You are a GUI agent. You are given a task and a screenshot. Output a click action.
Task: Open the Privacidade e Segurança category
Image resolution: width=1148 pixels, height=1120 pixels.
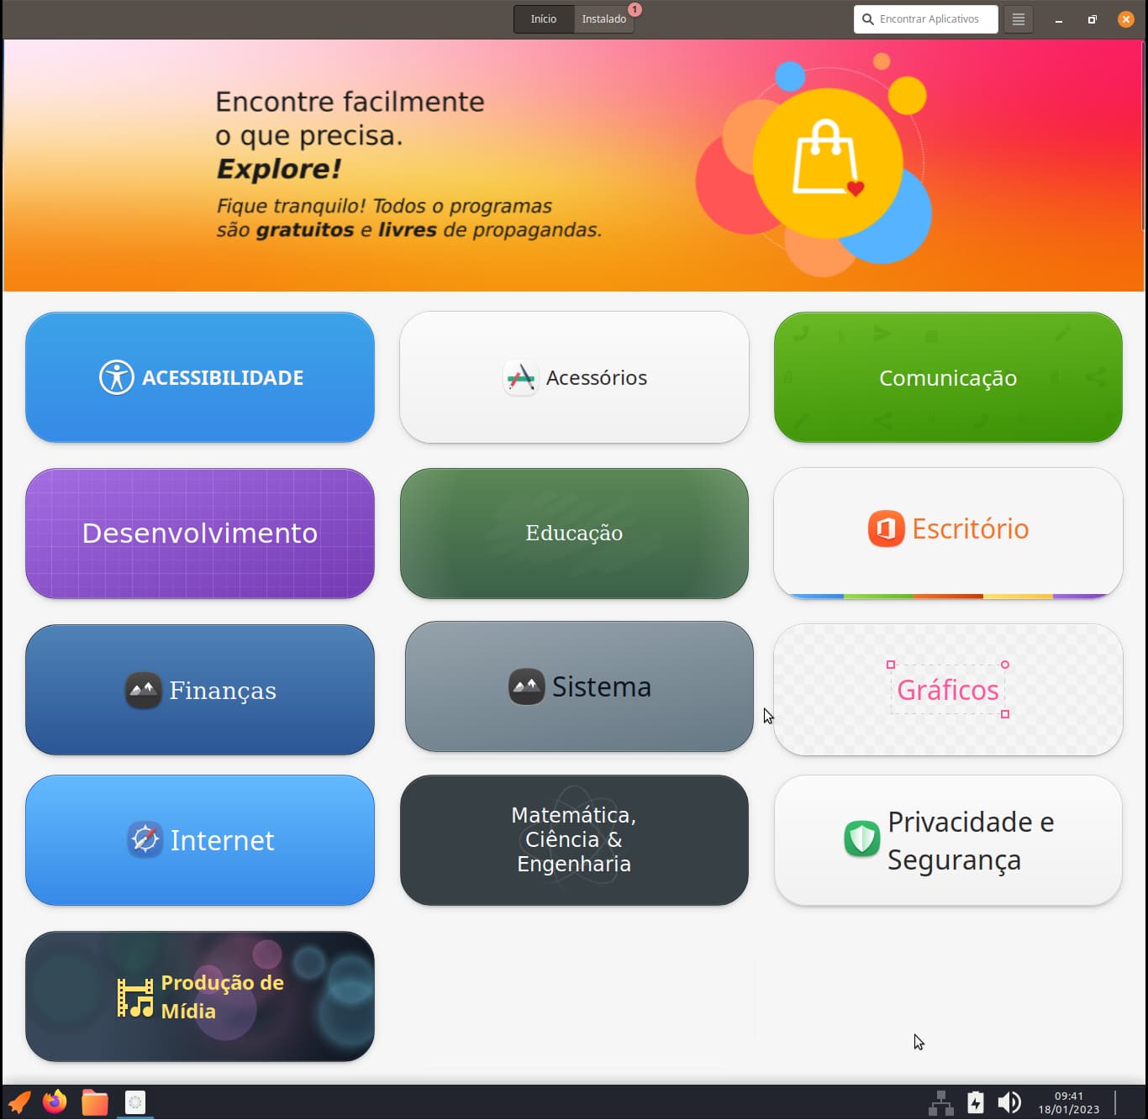point(948,840)
